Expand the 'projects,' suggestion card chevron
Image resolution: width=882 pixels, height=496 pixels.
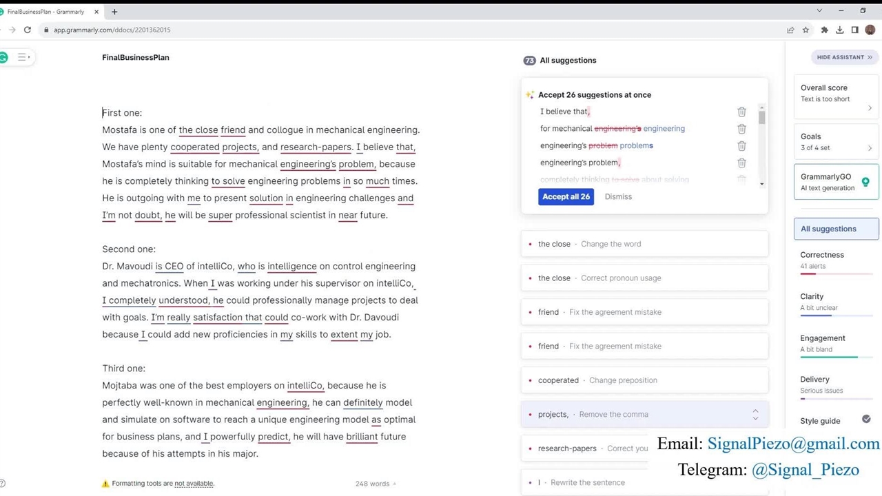coord(755,415)
